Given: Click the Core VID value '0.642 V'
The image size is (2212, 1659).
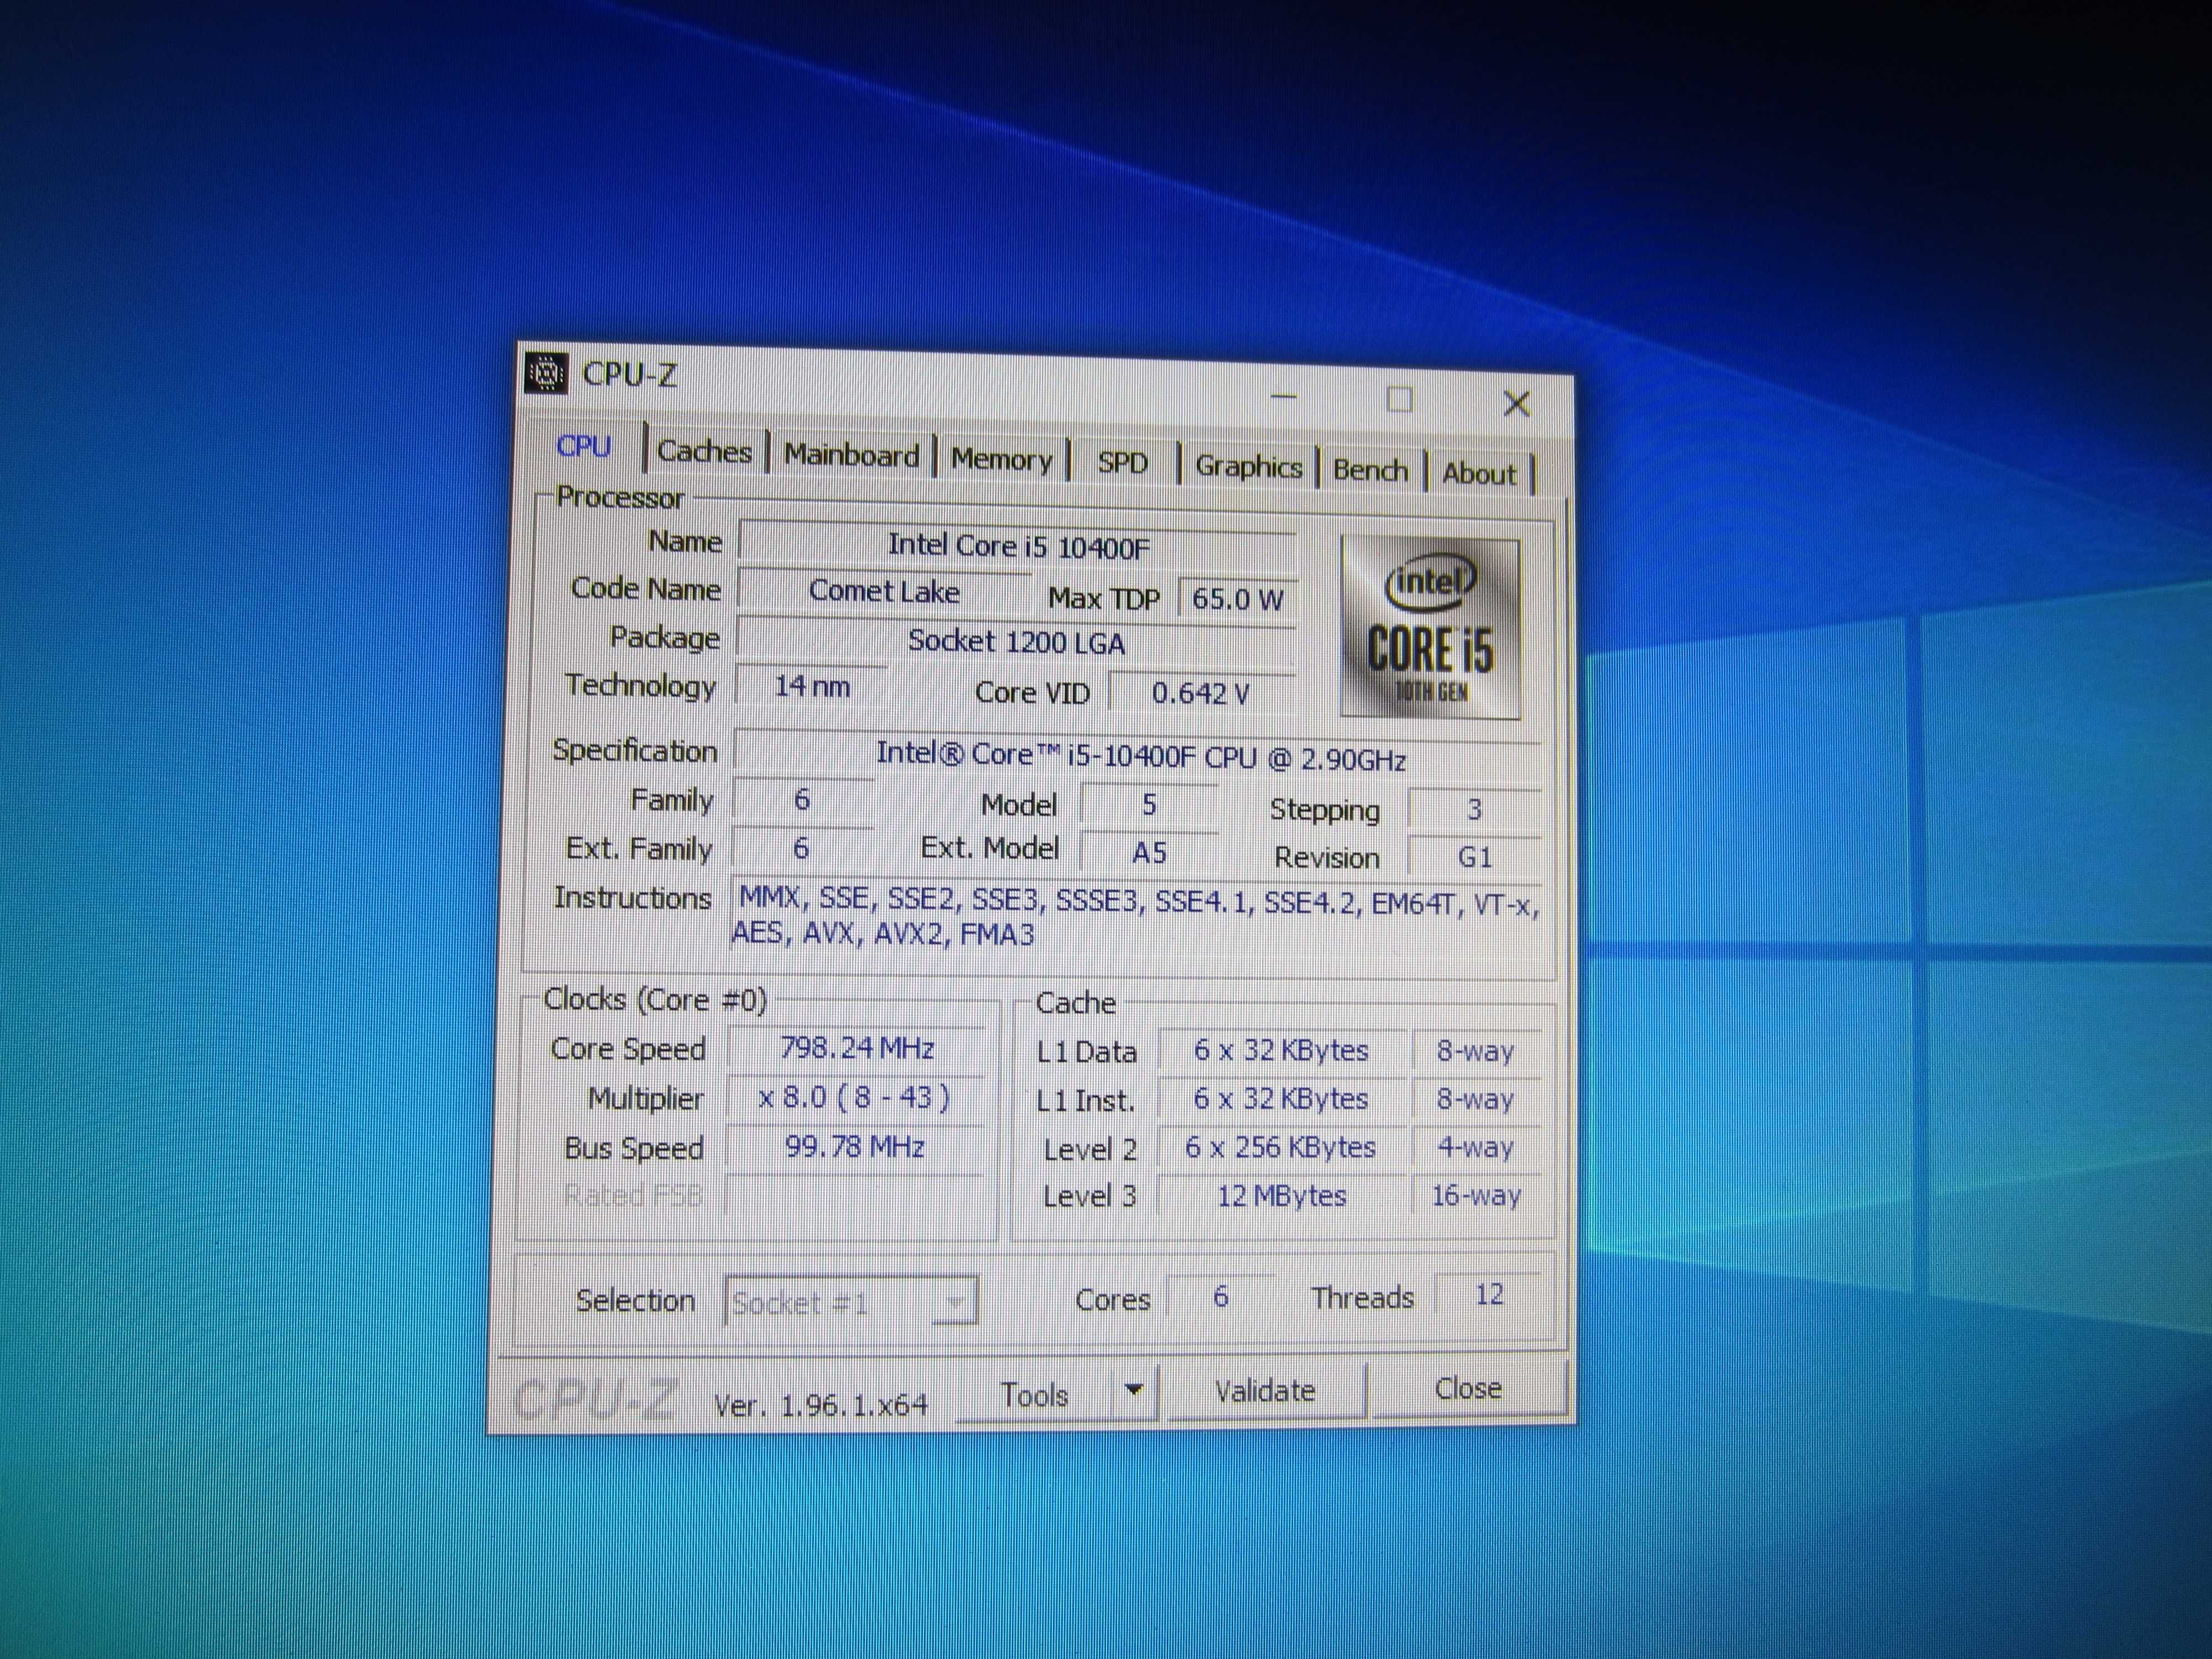Looking at the screenshot, I should (x=1201, y=693).
